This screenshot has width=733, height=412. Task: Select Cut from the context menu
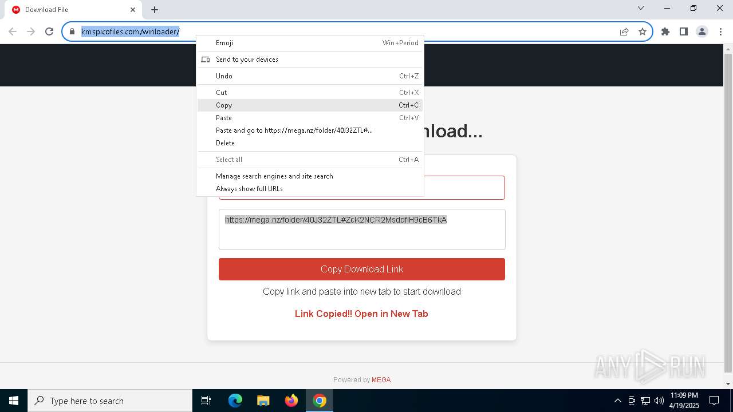(x=310, y=93)
